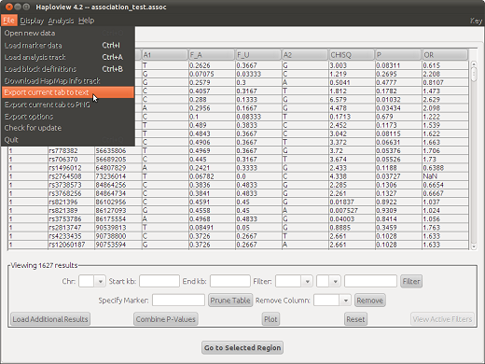485x364 pixels.
Task: Choose Export current tab to text
Action: pos(68,92)
